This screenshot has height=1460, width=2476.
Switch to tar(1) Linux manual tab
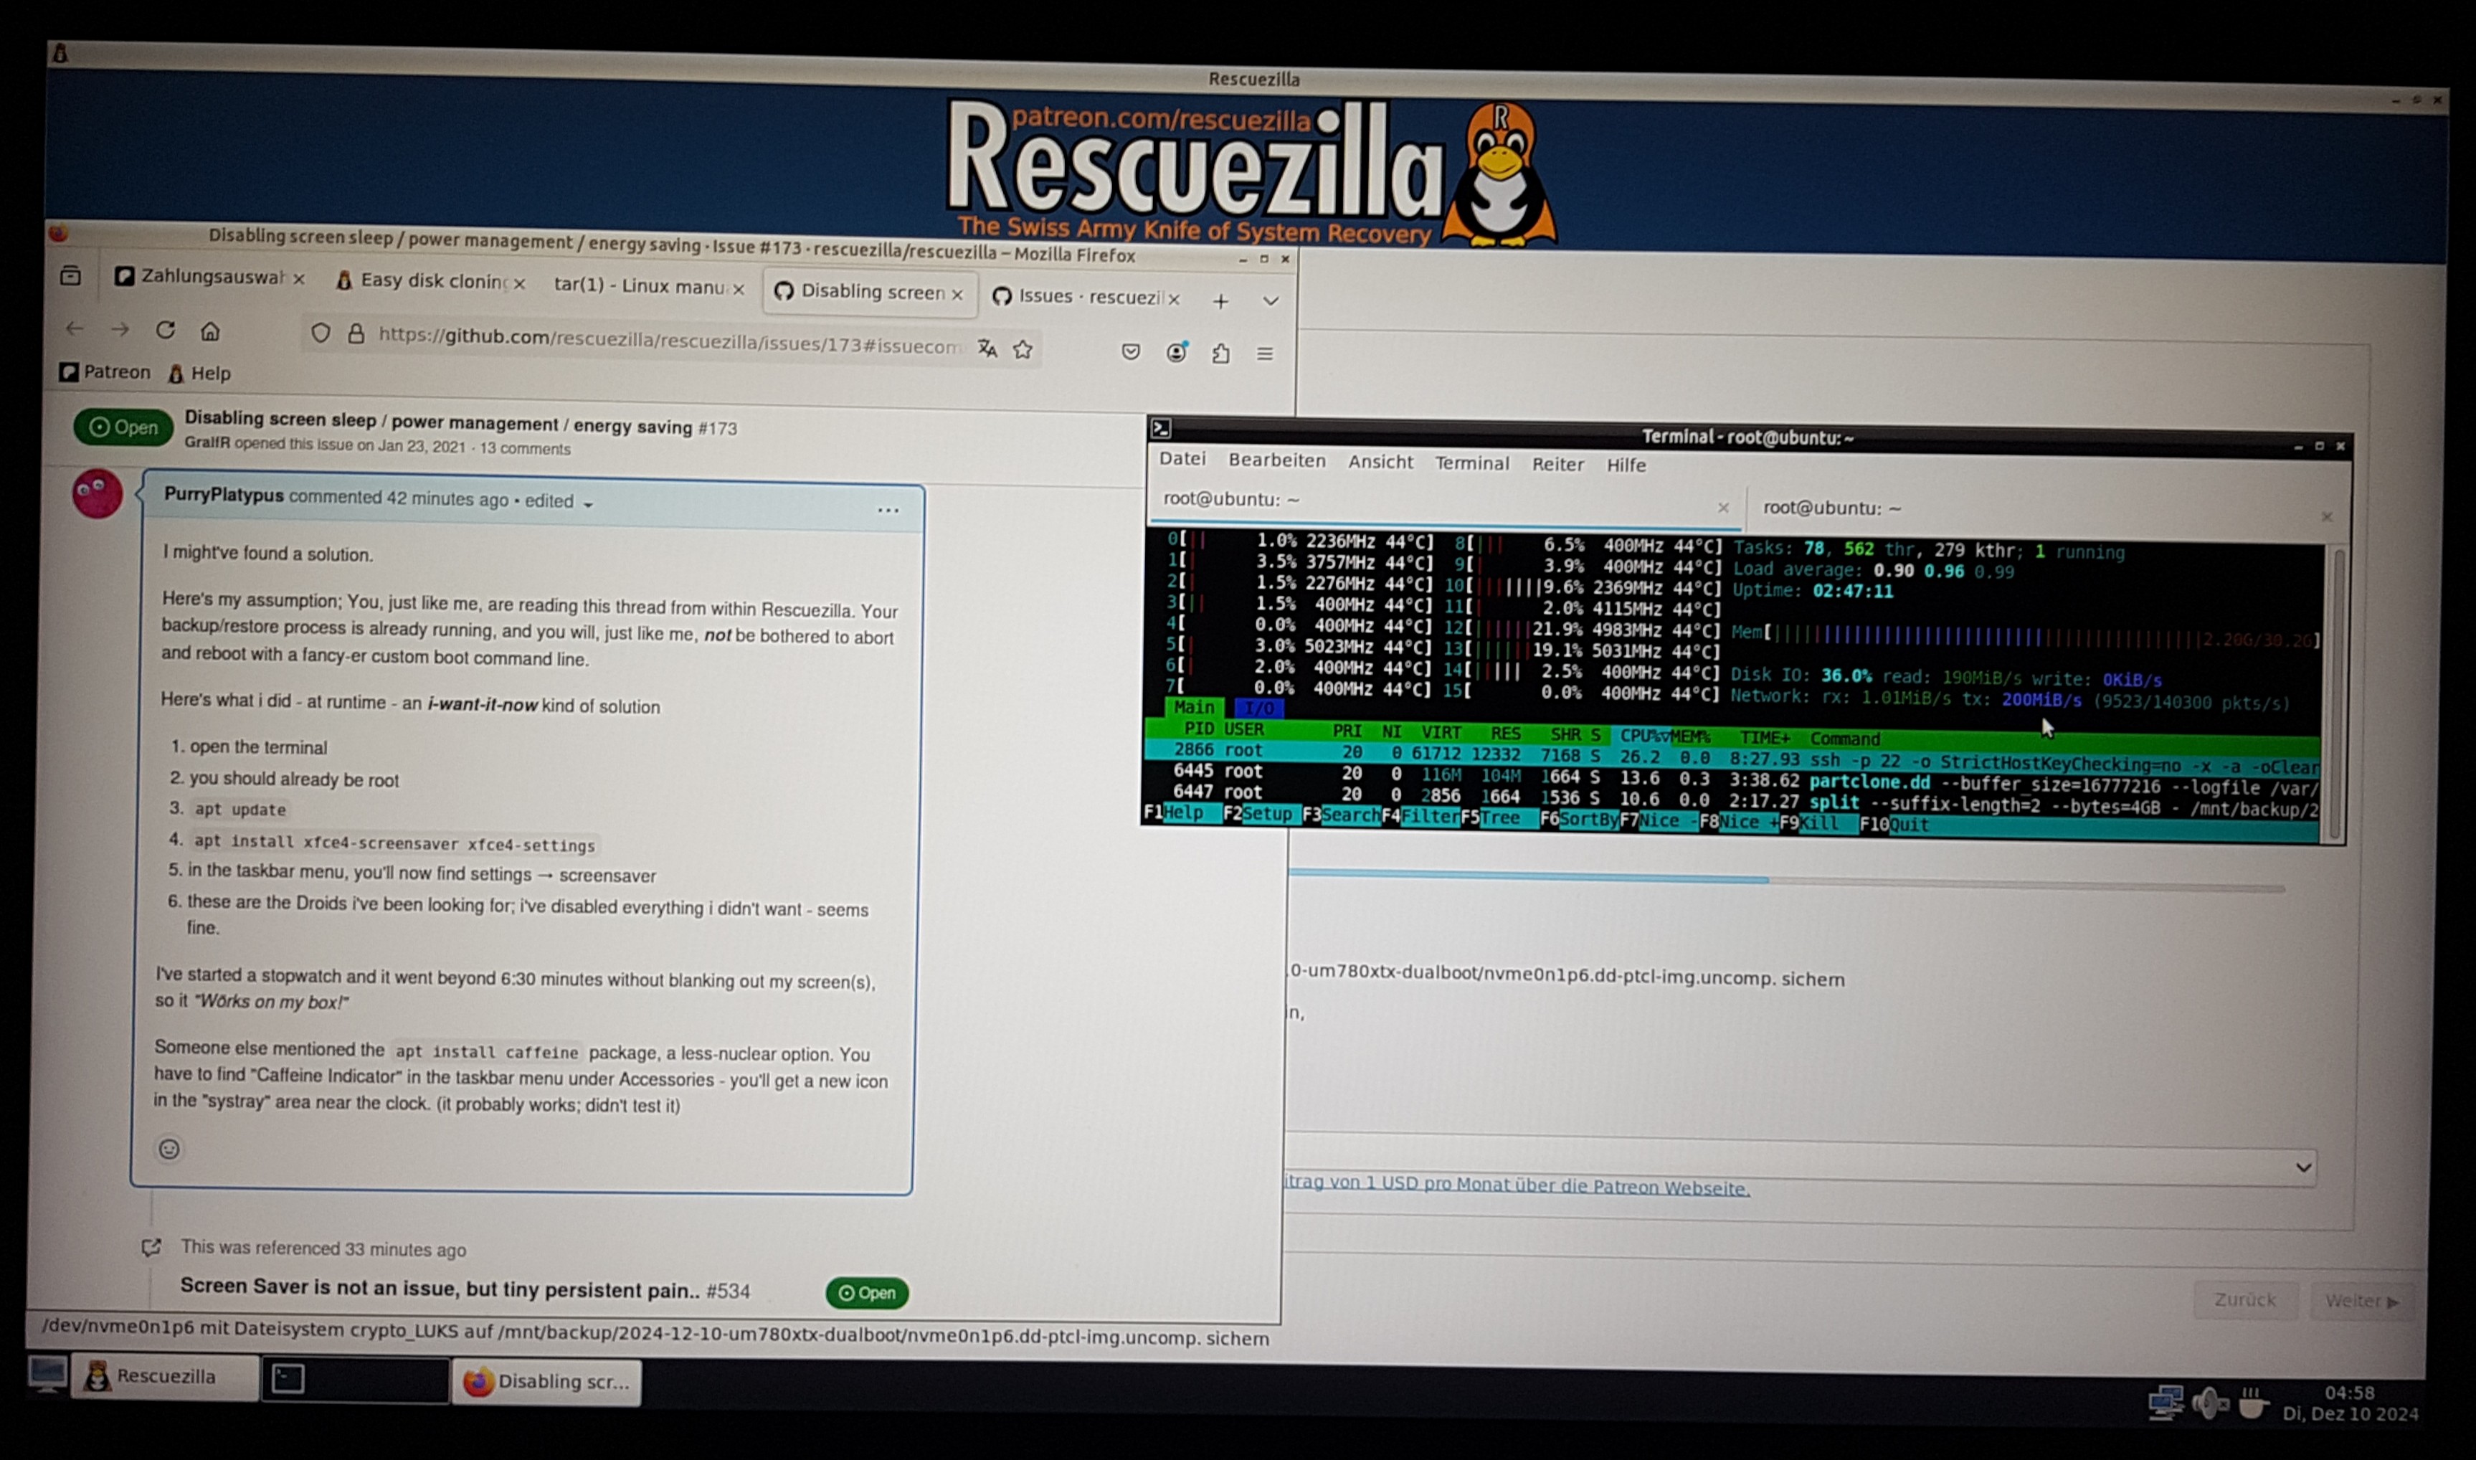click(x=648, y=286)
